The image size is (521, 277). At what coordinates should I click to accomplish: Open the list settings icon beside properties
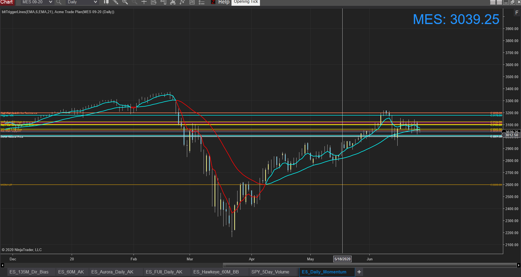coord(202,2)
